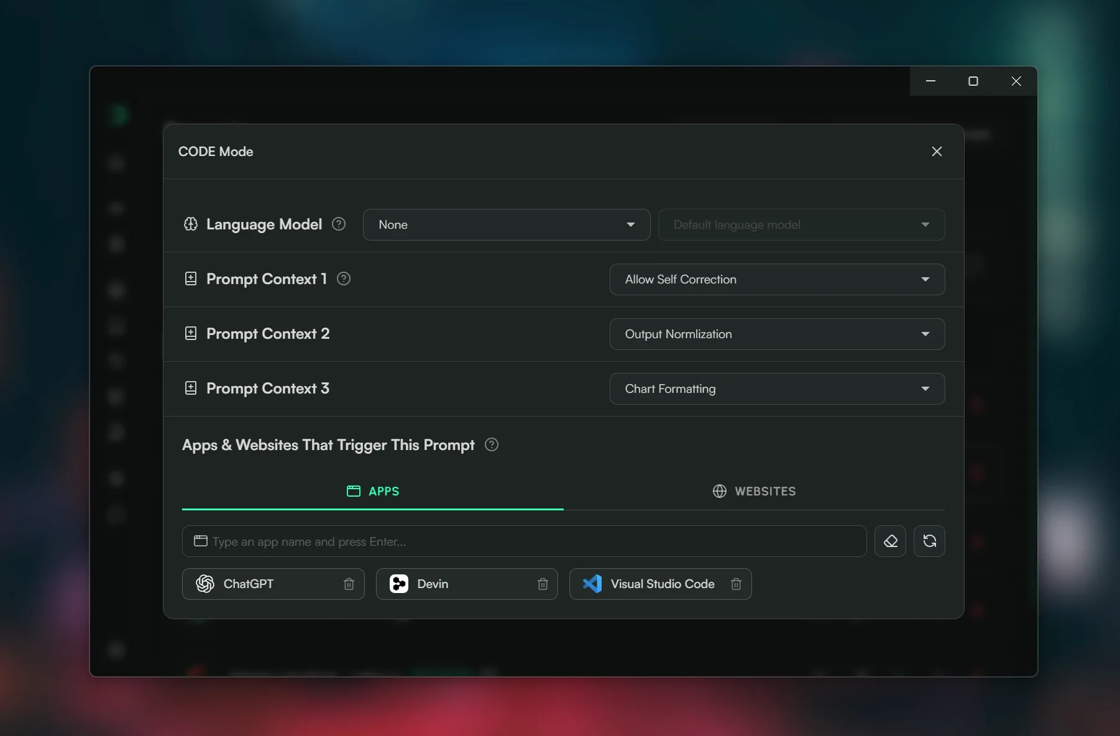Focus the app name input field
1120x736 pixels.
coord(524,541)
